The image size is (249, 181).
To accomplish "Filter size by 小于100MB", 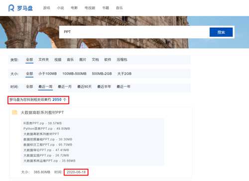I will click(x=47, y=74).
